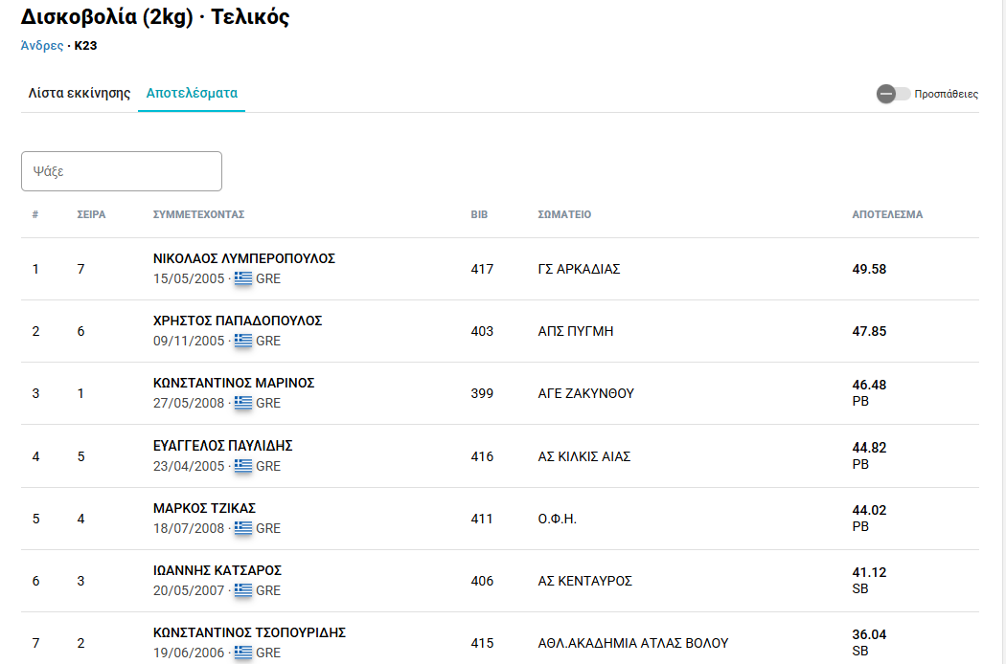Click bib number 417
This screenshot has height=664, width=1006.
[482, 269]
